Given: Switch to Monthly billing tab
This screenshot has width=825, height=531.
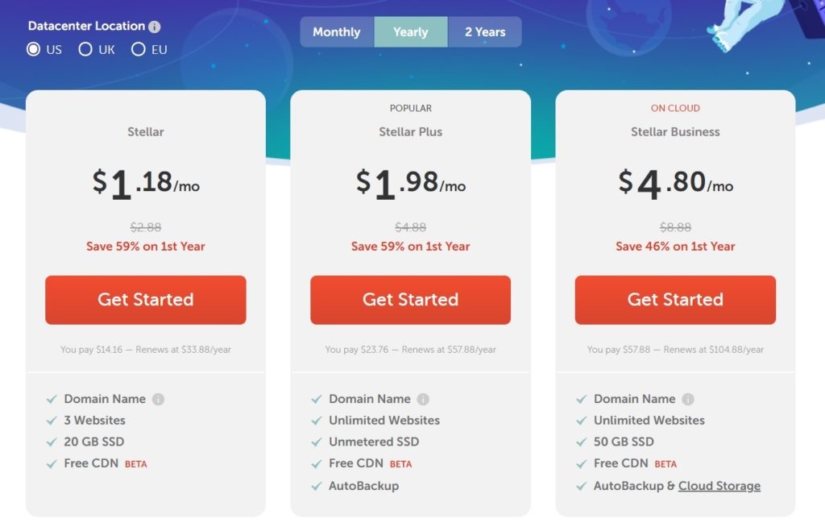Looking at the screenshot, I should [x=337, y=32].
